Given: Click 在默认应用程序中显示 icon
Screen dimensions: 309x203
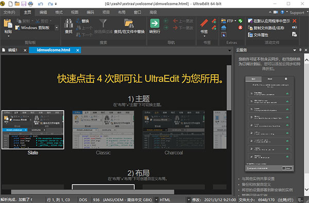Looking at the screenshot, I should [x=250, y=21].
